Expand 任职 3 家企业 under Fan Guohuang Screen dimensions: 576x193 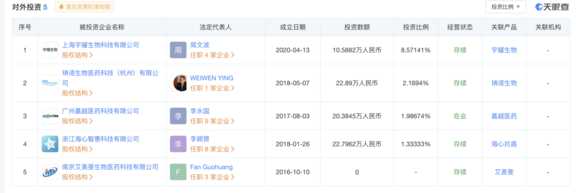click(x=212, y=177)
